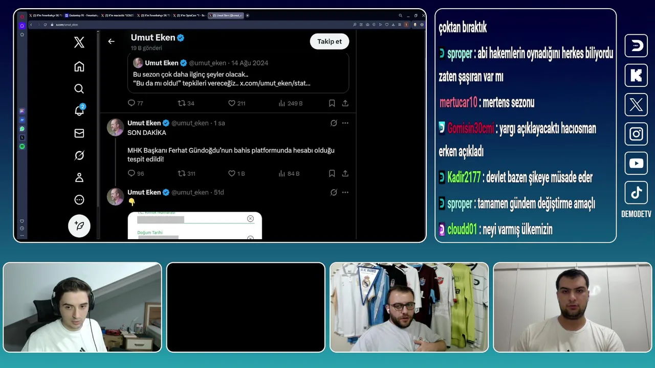Open Grok explain on the 51d post
The width and height of the screenshot is (655, 368).
tap(334, 192)
